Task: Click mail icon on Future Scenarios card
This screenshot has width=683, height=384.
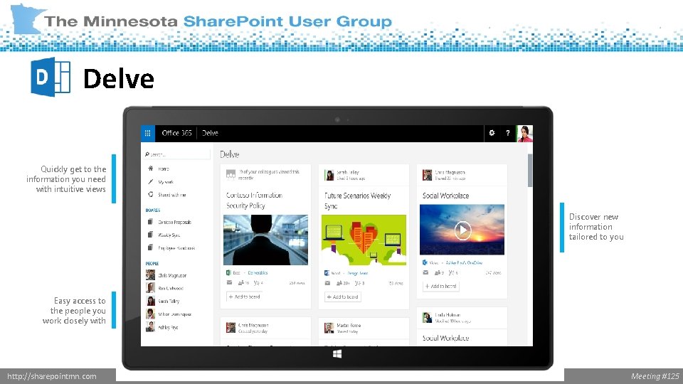Action: (327, 284)
